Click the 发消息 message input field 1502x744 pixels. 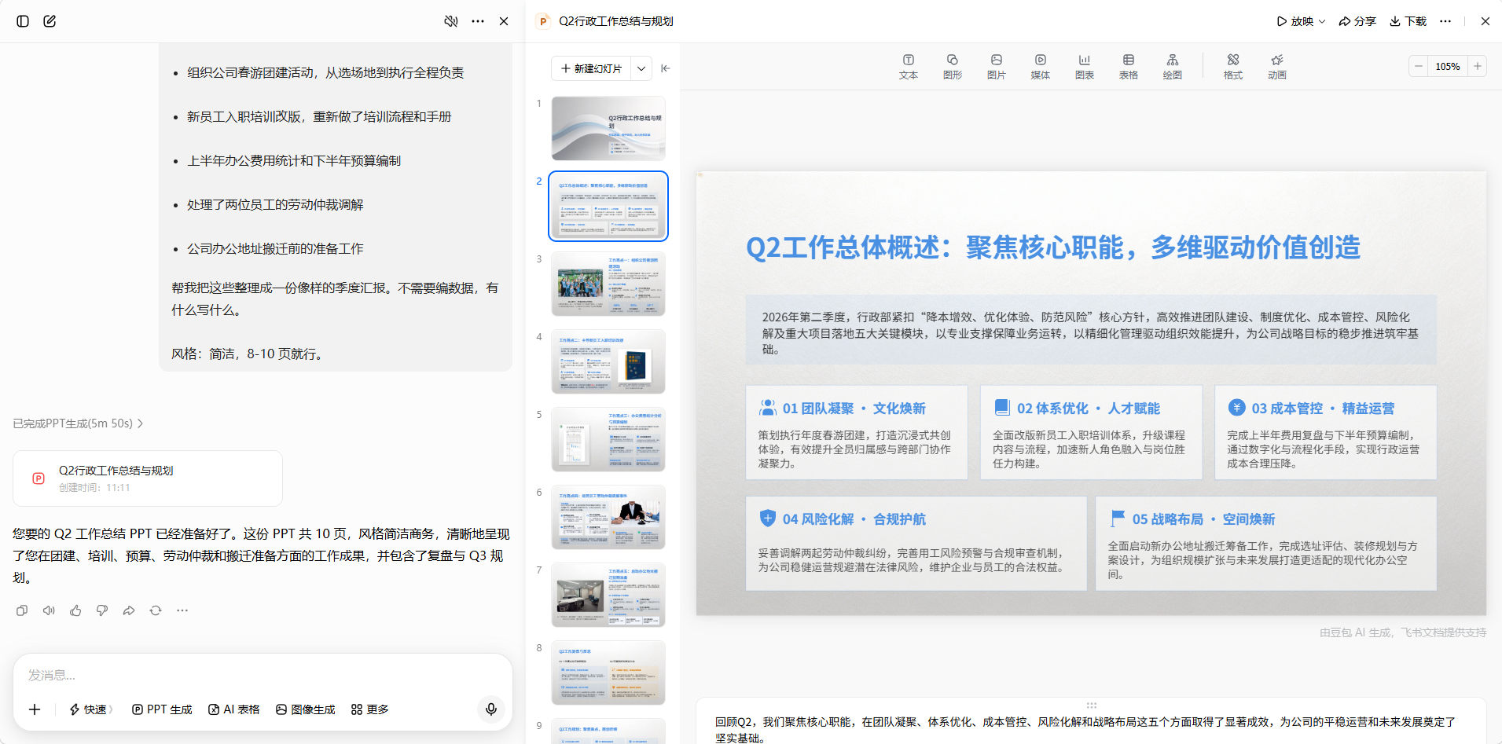(263, 675)
